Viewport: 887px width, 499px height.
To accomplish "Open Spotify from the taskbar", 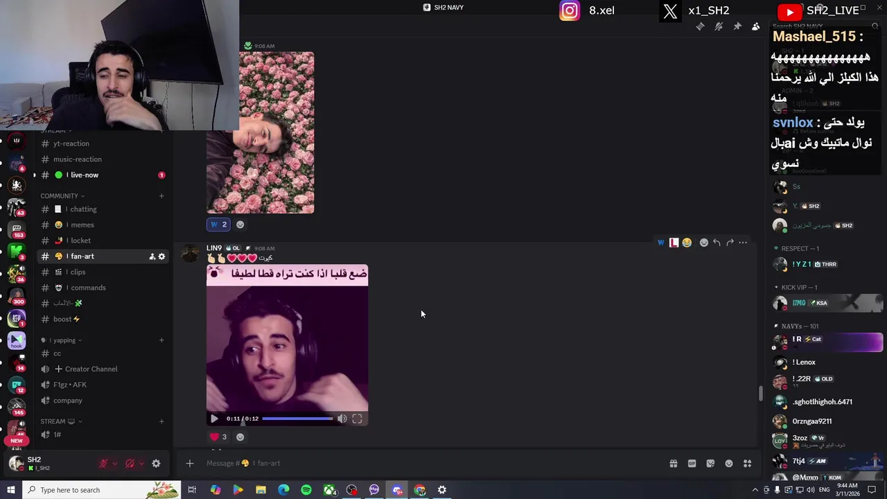I will [x=306, y=490].
